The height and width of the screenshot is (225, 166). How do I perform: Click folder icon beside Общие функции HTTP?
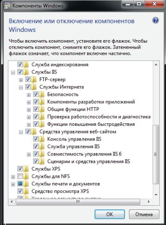[x=42, y=109]
